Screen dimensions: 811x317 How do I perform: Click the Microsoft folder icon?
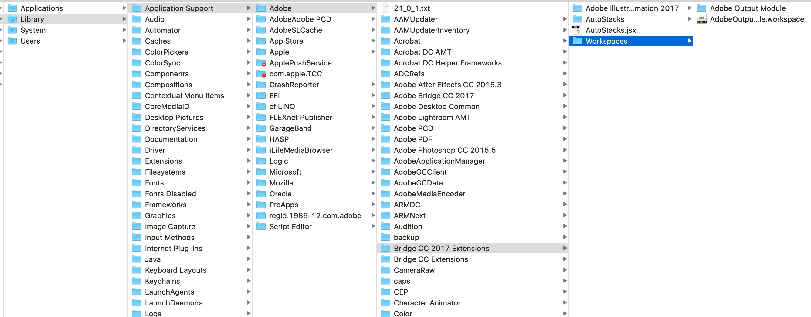(x=261, y=172)
